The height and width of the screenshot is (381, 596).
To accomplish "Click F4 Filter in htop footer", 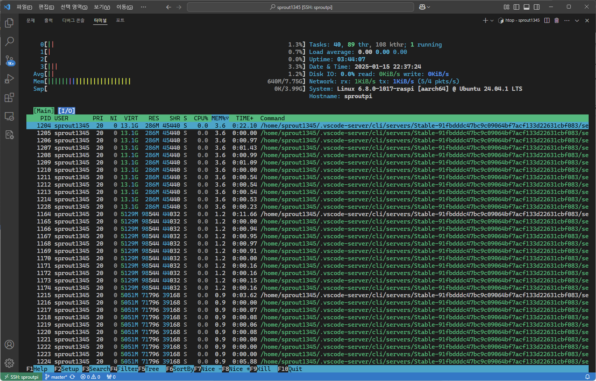I will [124, 369].
